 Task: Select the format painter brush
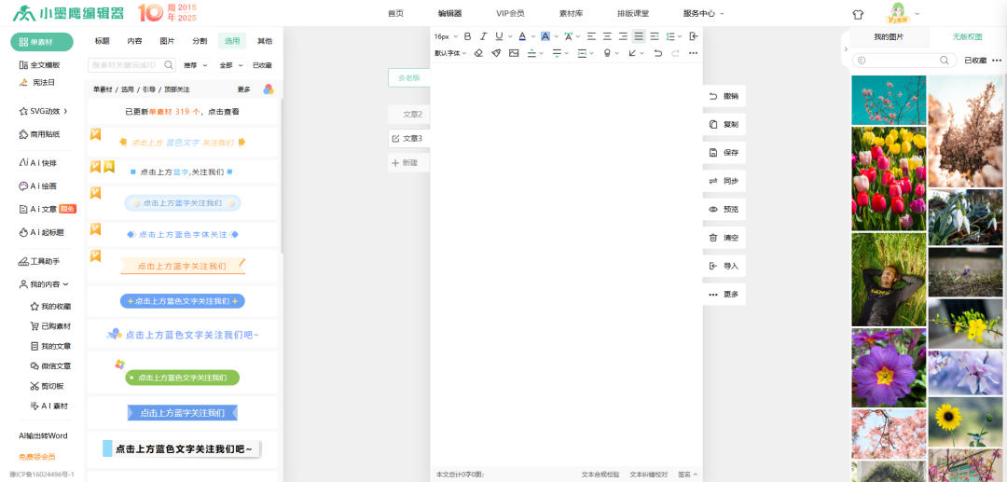(496, 53)
